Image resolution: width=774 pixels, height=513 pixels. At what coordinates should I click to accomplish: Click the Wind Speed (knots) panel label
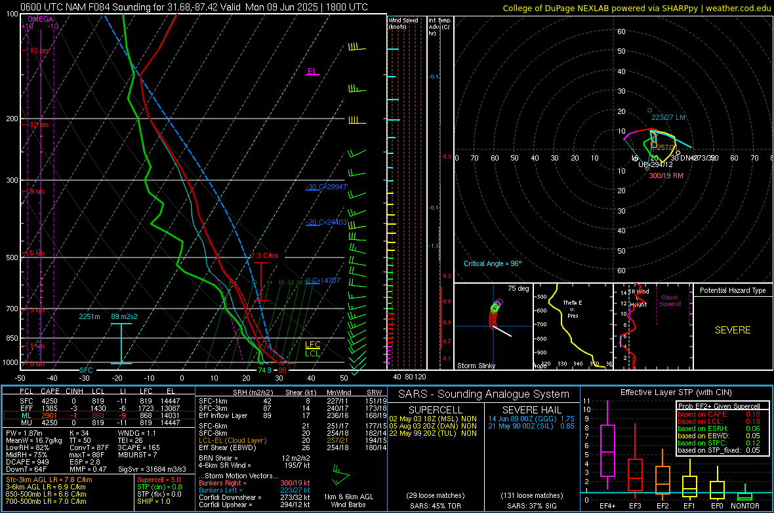(403, 23)
